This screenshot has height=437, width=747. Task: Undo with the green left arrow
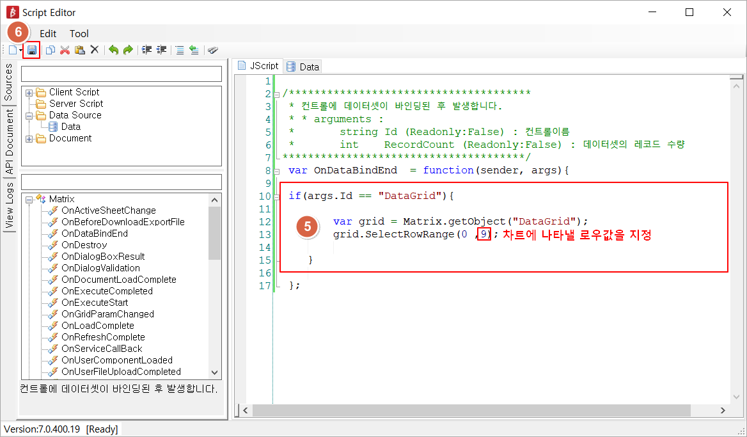(x=113, y=50)
